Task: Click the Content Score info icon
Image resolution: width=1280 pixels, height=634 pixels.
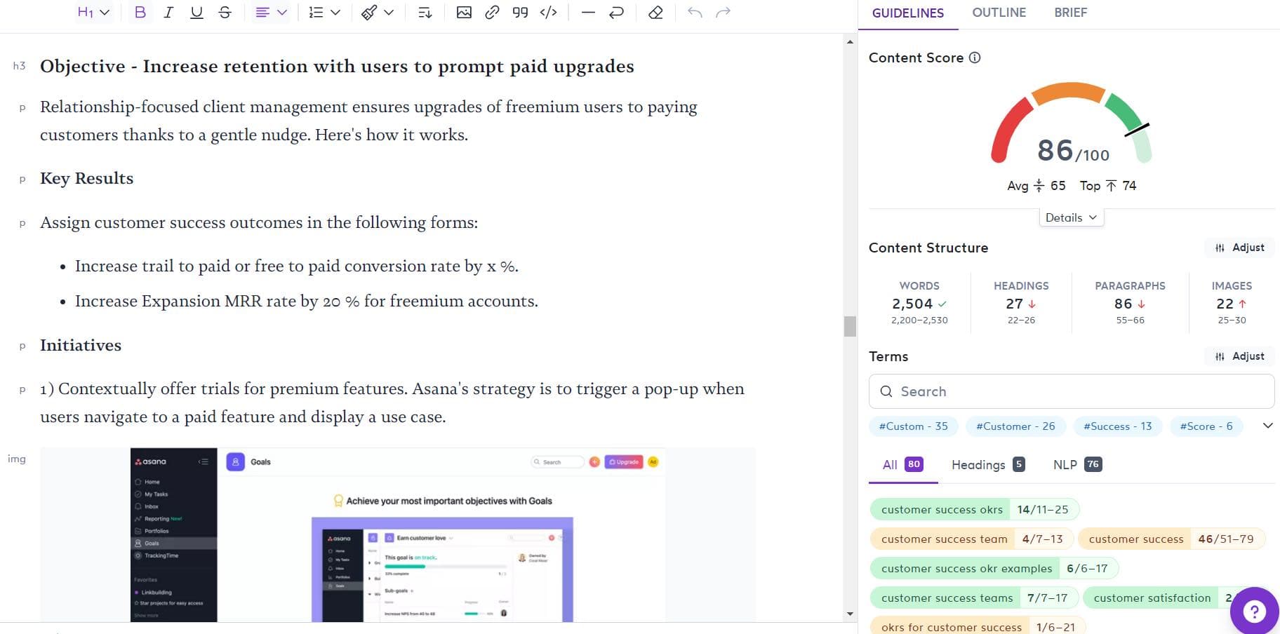Action: click(975, 58)
